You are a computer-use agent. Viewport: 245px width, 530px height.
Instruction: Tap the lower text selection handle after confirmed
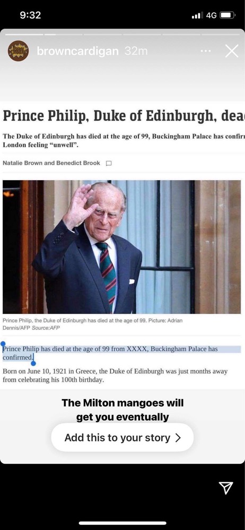pyautogui.click(x=33, y=364)
